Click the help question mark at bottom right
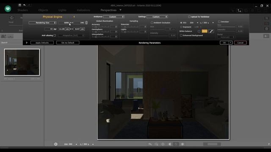The width and height of the screenshot is (271, 152). pyautogui.click(x=269, y=144)
